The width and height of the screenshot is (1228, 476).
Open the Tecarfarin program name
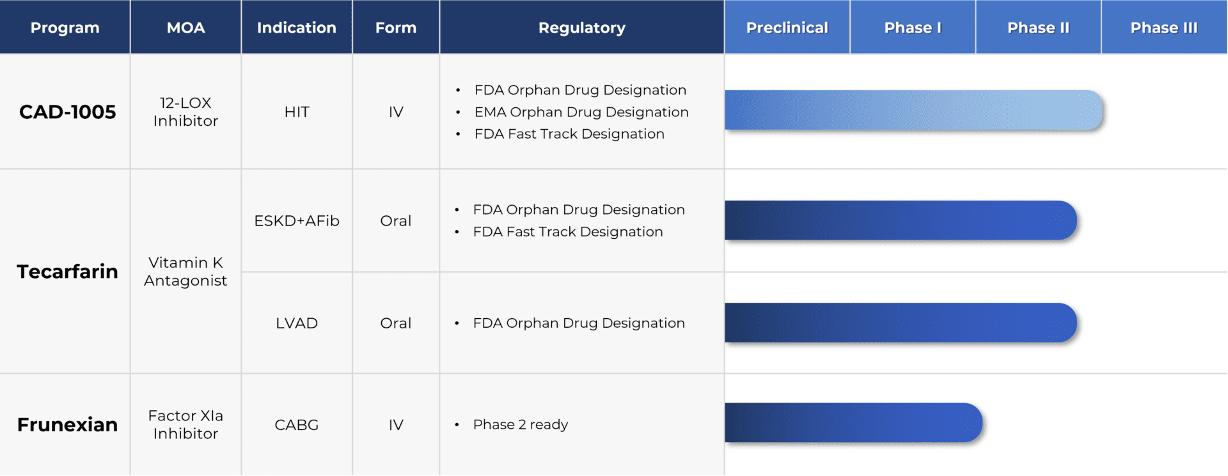(x=67, y=272)
